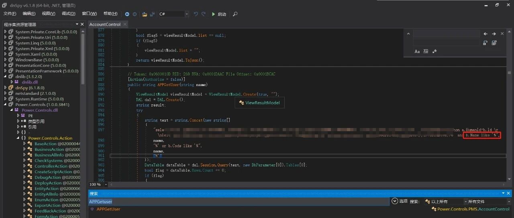
Task: Click the save-all toolbar icon
Action: 152,14
